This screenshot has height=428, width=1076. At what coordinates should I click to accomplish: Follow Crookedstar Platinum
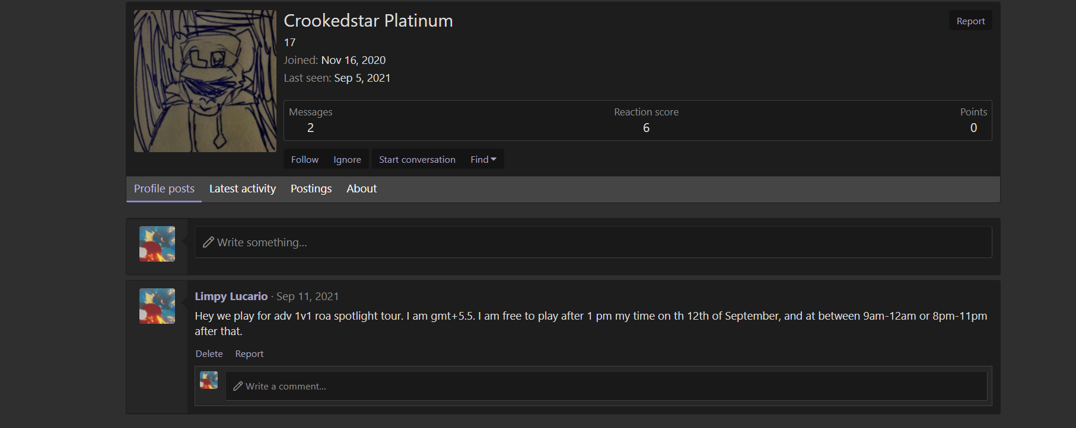tap(304, 159)
